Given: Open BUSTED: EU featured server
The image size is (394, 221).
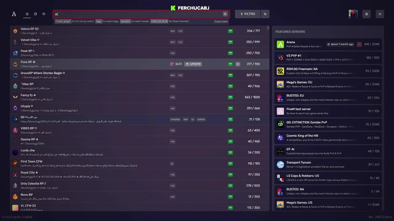Looking at the screenshot, I should 328,98.
